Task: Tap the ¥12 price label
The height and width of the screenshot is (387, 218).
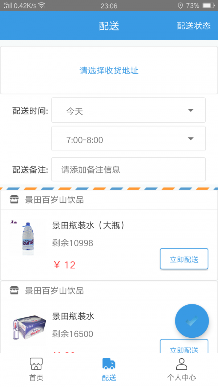Action: point(65,265)
